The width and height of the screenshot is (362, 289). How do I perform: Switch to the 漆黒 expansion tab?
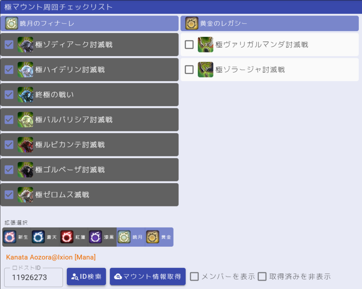[x=102, y=237]
